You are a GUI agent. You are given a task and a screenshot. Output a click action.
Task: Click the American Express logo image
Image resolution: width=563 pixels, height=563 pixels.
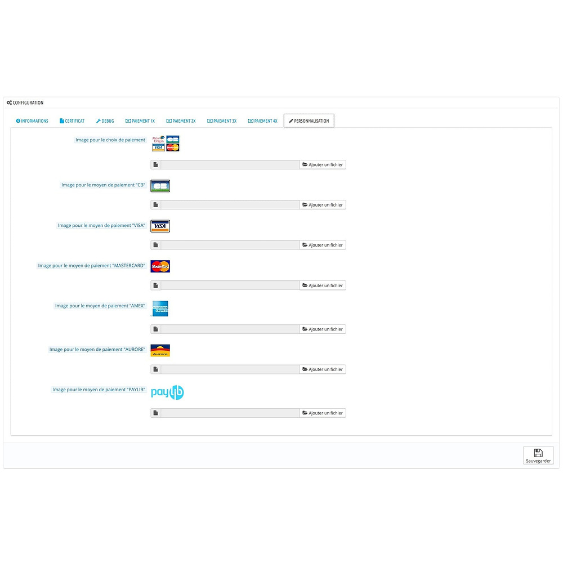(160, 309)
